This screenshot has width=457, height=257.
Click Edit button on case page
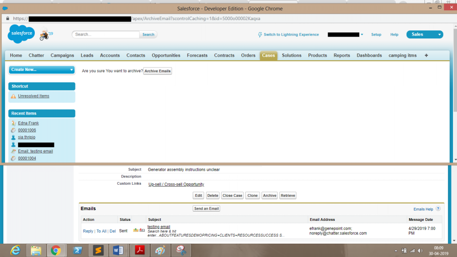(x=199, y=195)
